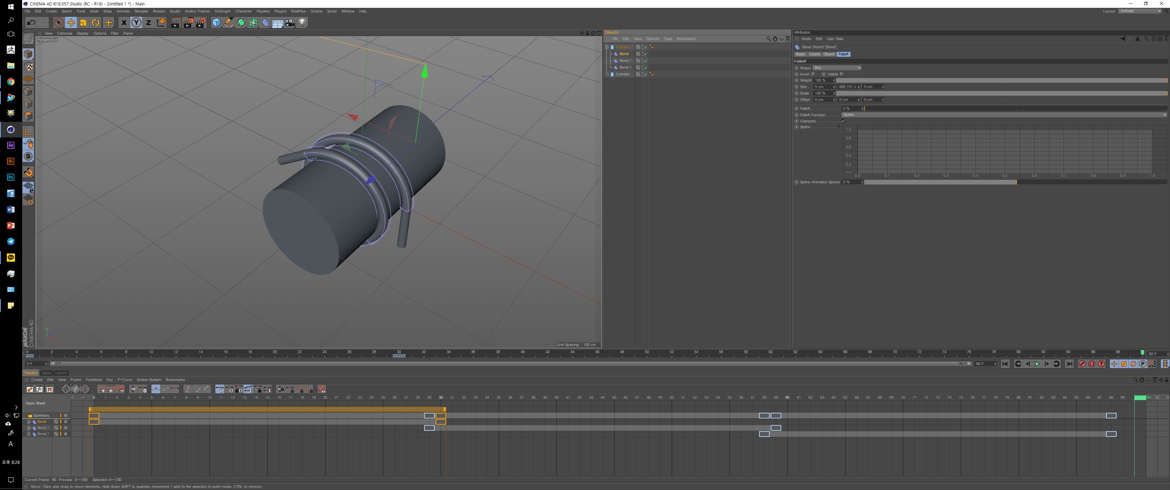This screenshot has width=1170, height=490.
Task: Open Windows Start button
Action: [11, 6]
